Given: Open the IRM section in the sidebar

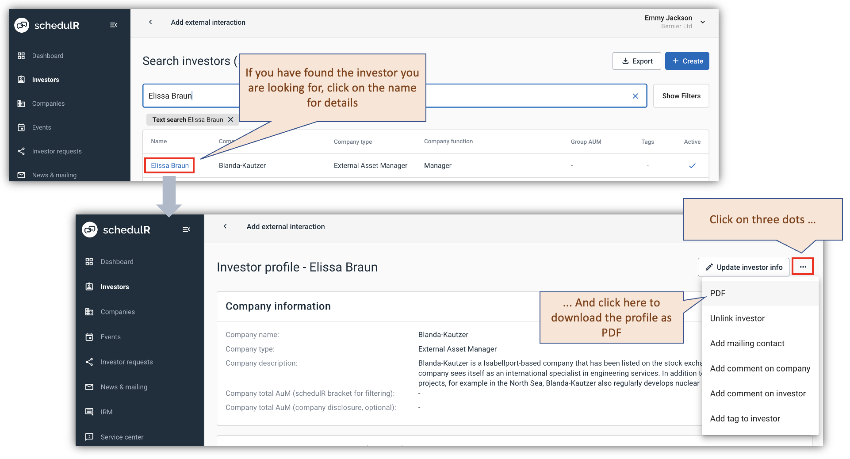Looking at the screenshot, I should pyautogui.click(x=106, y=412).
